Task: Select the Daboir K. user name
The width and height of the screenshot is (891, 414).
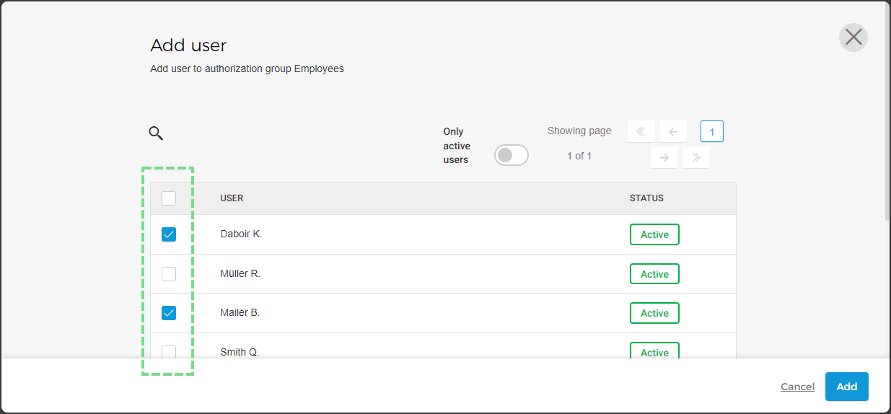Action: click(241, 234)
